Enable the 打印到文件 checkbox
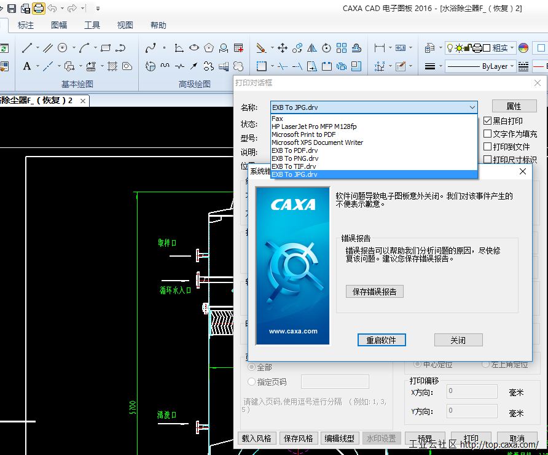Image resolution: width=548 pixels, height=455 pixels. [x=488, y=147]
